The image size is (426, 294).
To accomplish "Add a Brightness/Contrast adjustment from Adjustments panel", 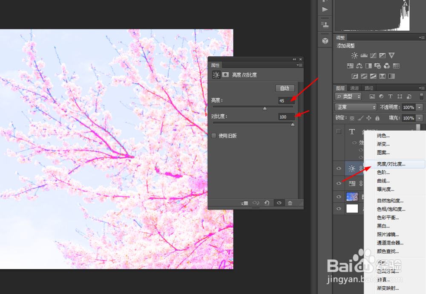I will (x=354, y=55).
